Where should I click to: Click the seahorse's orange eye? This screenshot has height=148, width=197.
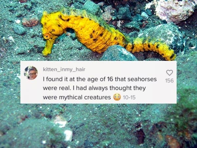[47, 36]
